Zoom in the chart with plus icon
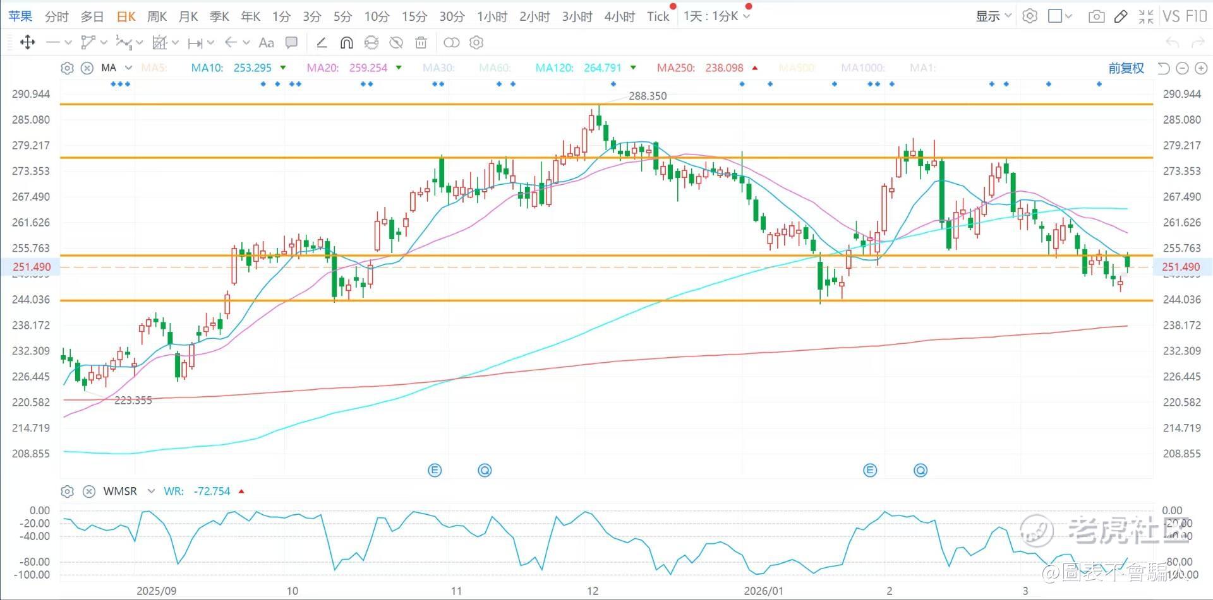 pos(1201,68)
